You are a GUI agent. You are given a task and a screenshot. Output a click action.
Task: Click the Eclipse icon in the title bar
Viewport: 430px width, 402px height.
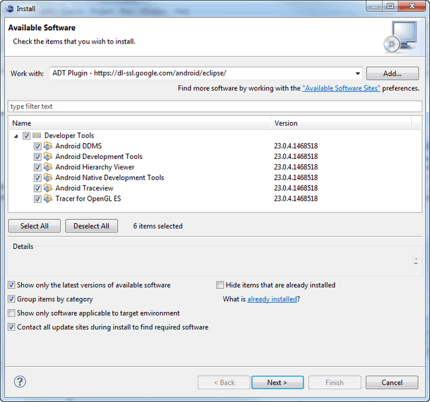click(x=9, y=9)
